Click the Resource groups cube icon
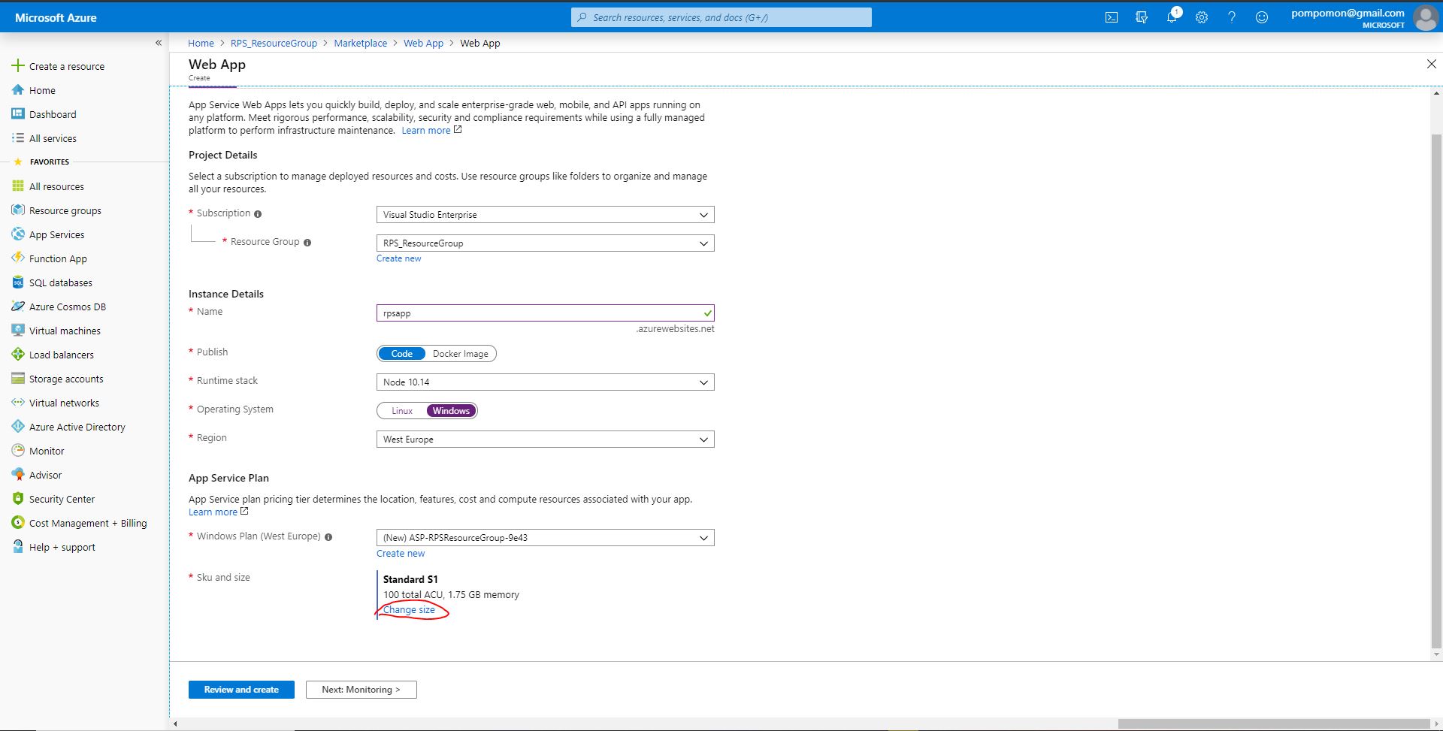 click(18, 210)
